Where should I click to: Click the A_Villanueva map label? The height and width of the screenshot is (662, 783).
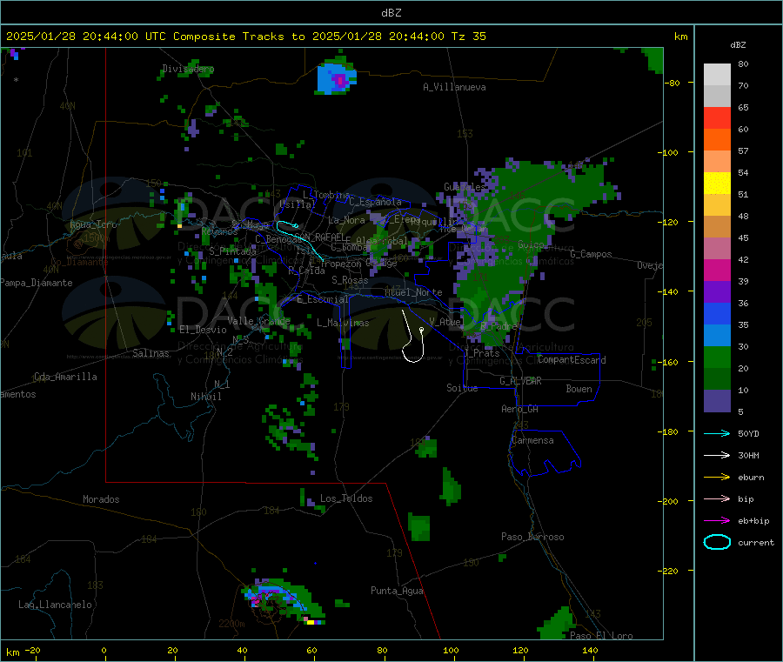click(454, 87)
